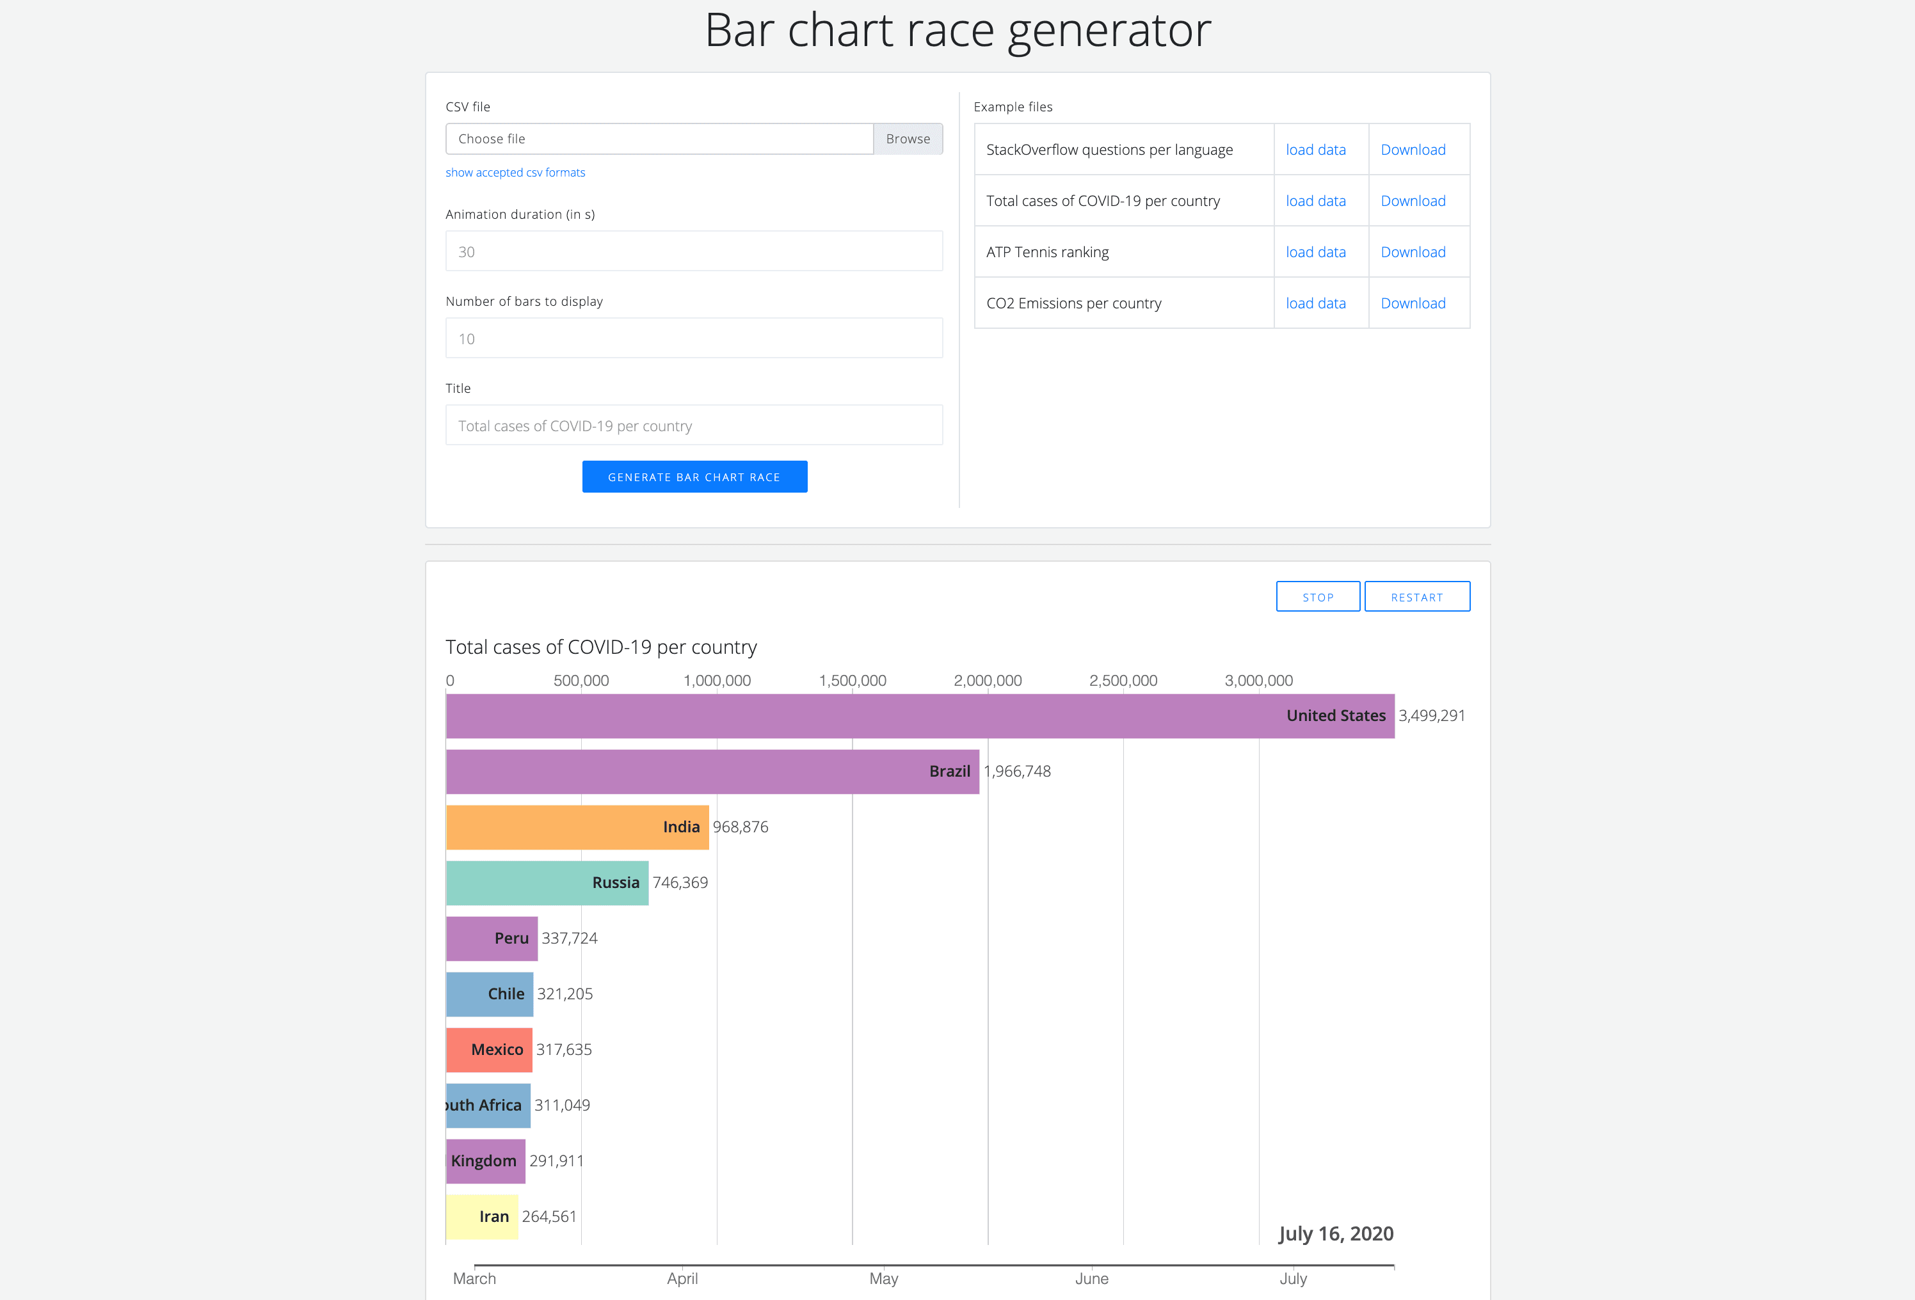
Task: Stop the bar chart race animation
Action: pos(1318,596)
